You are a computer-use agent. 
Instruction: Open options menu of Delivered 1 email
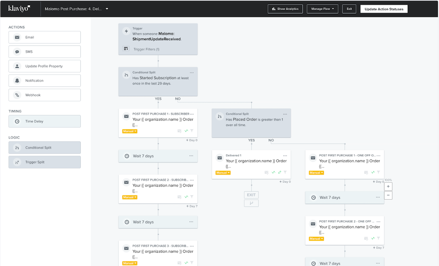click(x=285, y=156)
